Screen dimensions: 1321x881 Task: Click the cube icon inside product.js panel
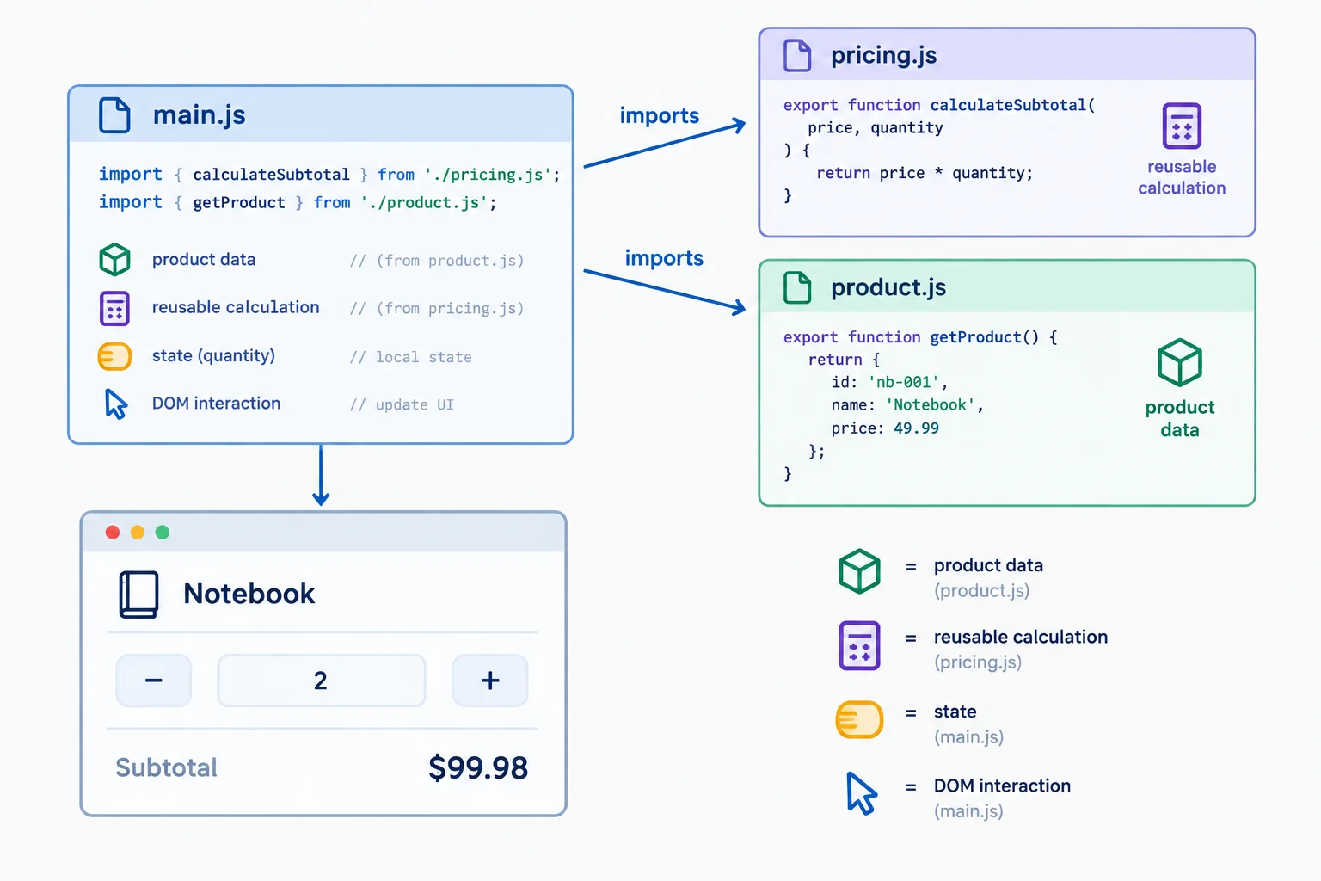[1179, 363]
